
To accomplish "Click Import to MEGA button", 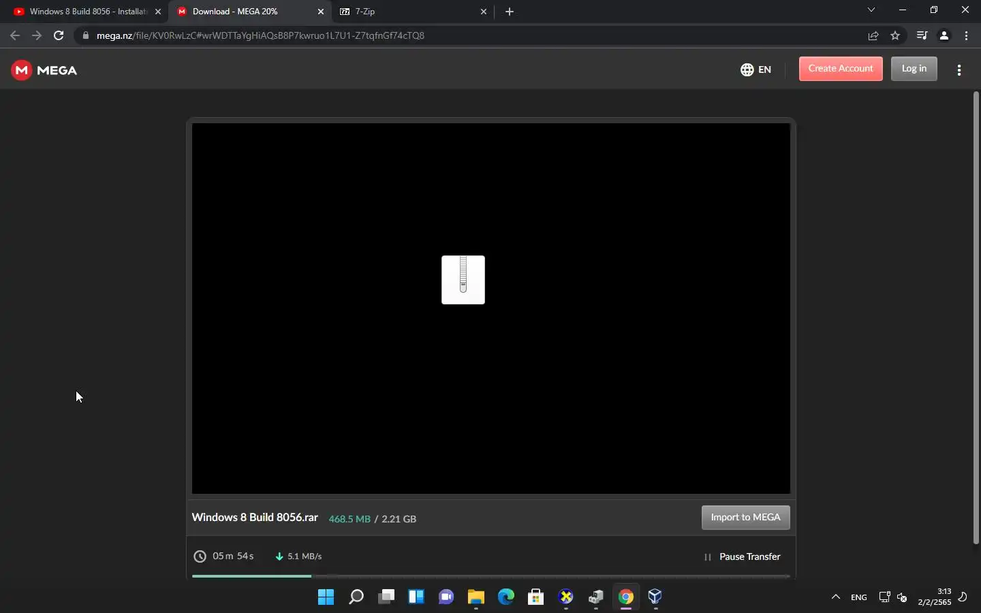I will pos(745,518).
